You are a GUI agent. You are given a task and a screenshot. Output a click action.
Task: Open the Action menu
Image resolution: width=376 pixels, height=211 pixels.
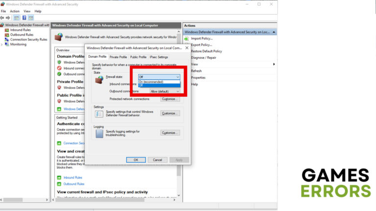[15, 11]
